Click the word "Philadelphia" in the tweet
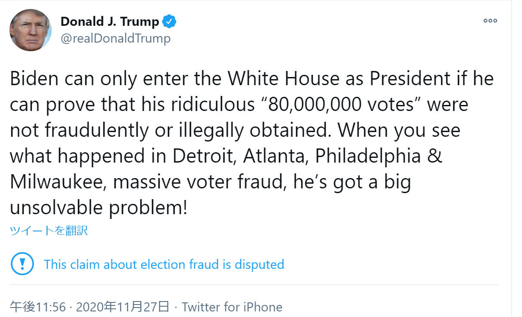The image size is (522, 317). (368, 156)
